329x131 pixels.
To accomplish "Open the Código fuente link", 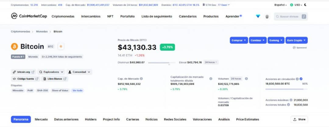I will point(26,79).
